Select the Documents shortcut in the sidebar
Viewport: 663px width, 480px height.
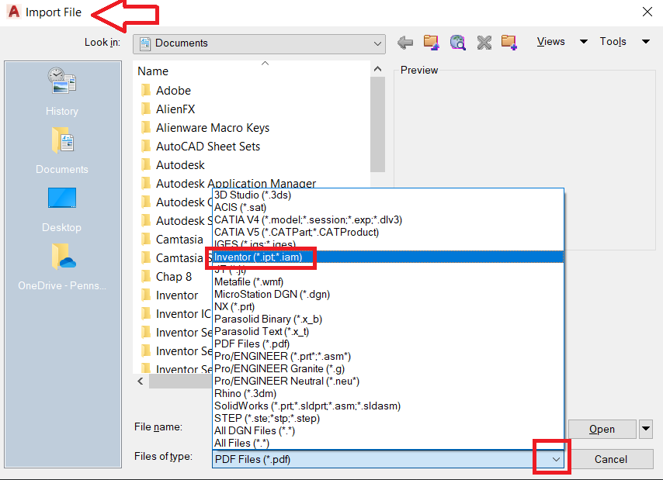(61, 150)
